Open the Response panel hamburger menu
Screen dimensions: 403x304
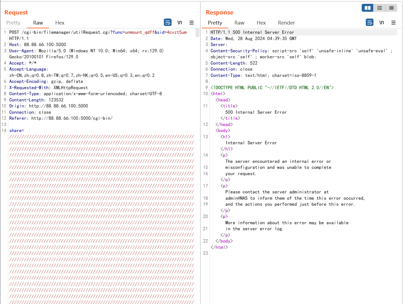(x=393, y=23)
